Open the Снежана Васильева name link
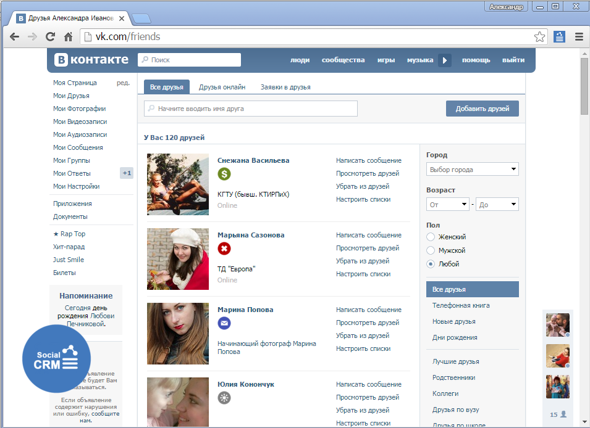 click(x=253, y=160)
